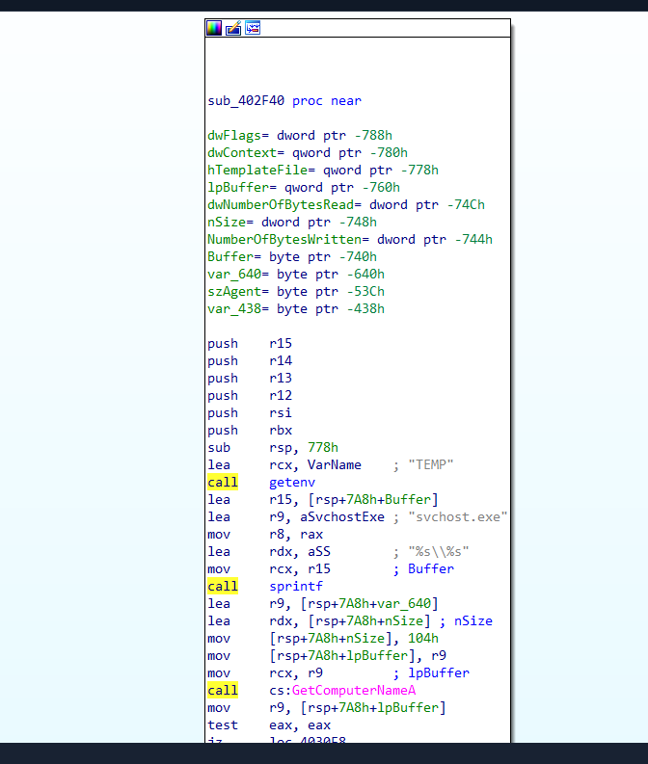Click the sub rsp, 778h instruction

[x=273, y=448]
